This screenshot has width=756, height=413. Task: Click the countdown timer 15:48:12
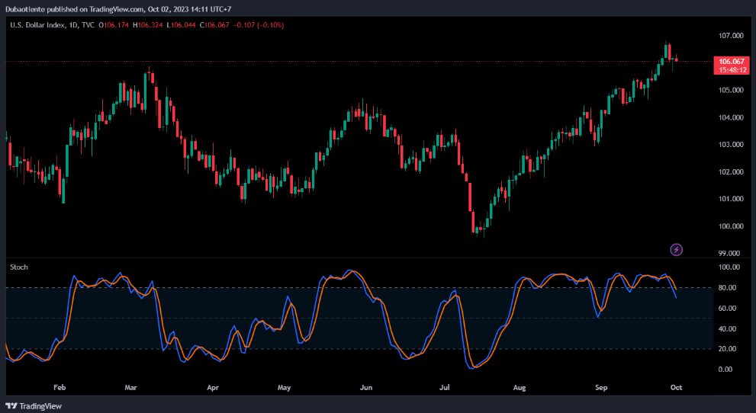731,69
